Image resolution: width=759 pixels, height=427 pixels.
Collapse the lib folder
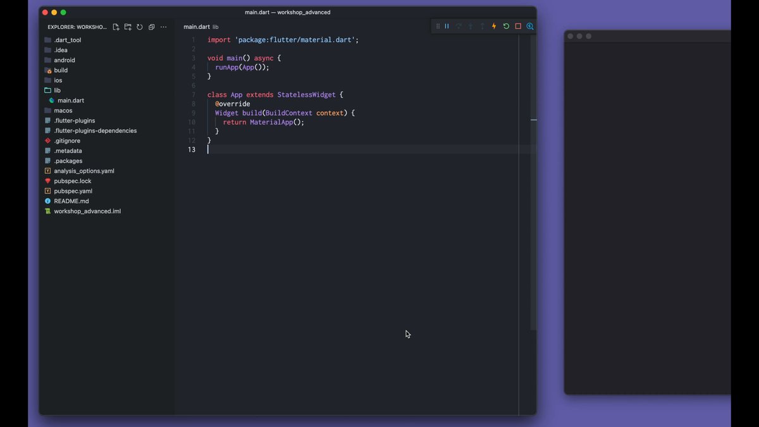tap(57, 90)
